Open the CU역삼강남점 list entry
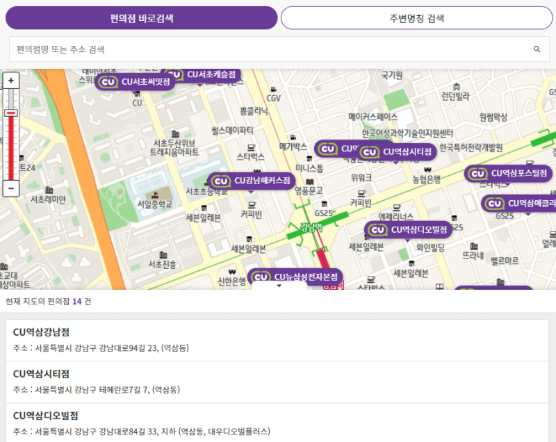This screenshot has width=556, height=442. point(277,341)
